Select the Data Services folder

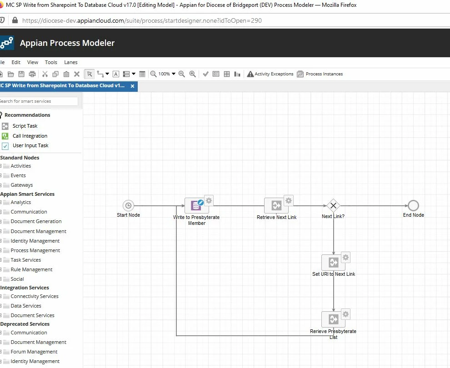(26, 306)
